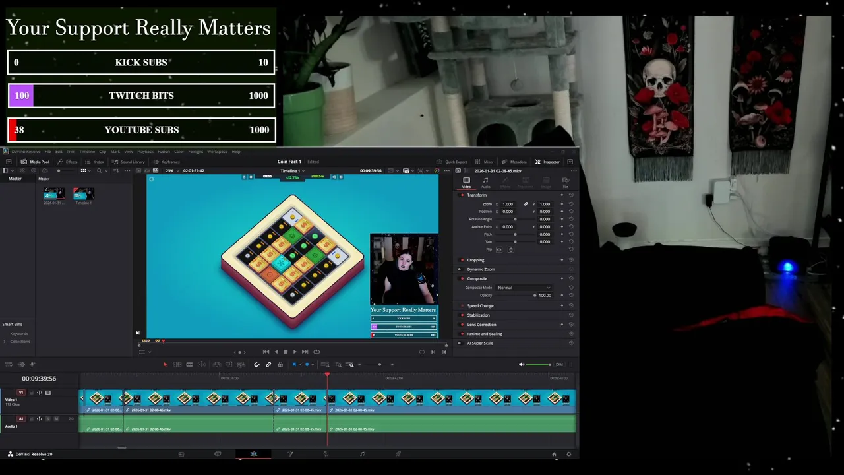Image resolution: width=844 pixels, height=475 pixels.
Task: Click the Flip horizontal icon in Inspector
Action: [499, 249]
